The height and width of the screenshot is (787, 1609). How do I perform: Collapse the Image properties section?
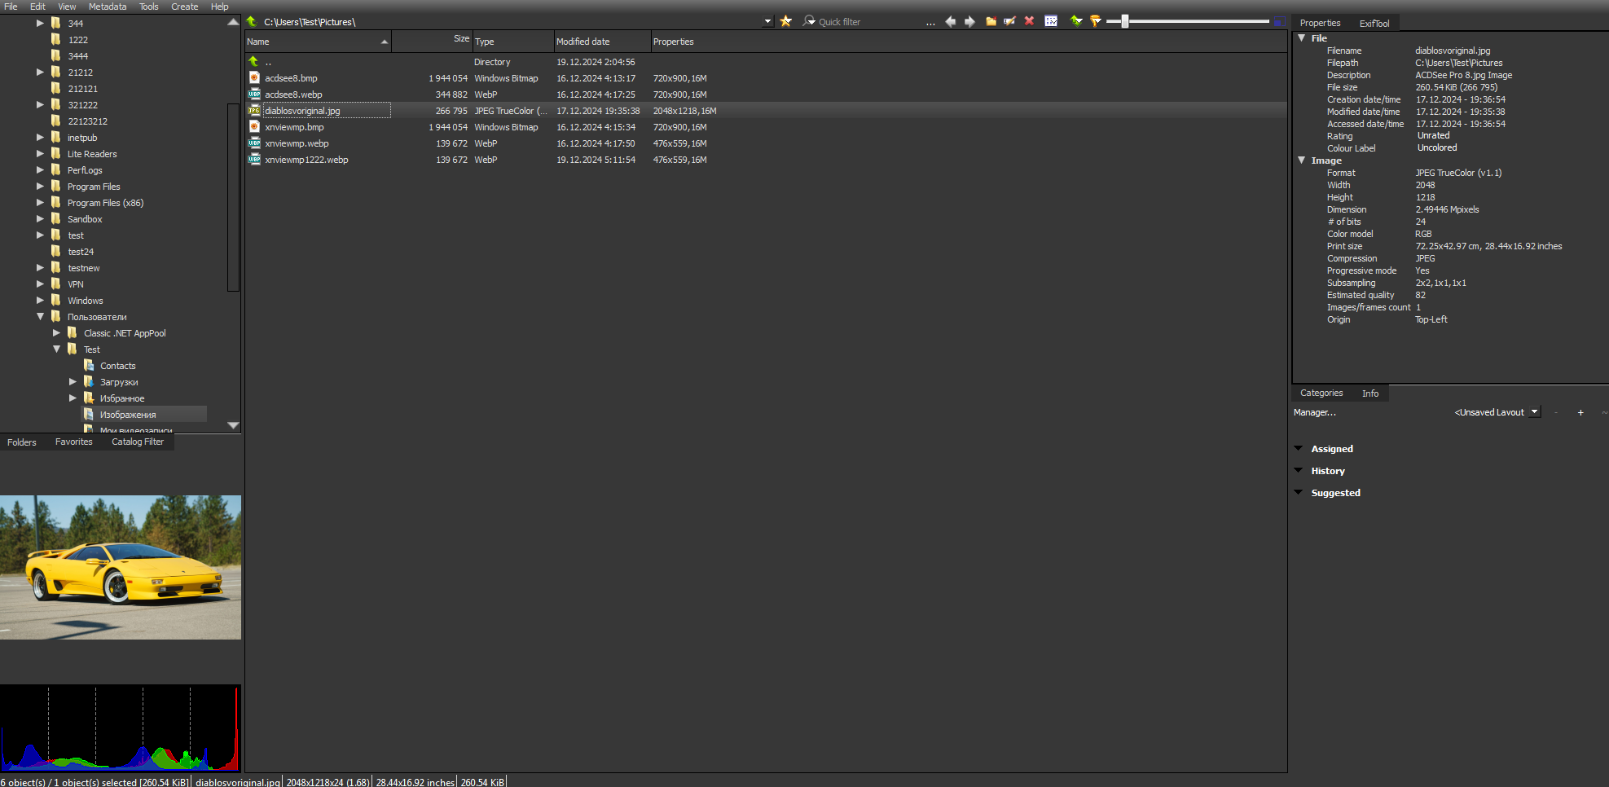[1301, 160]
